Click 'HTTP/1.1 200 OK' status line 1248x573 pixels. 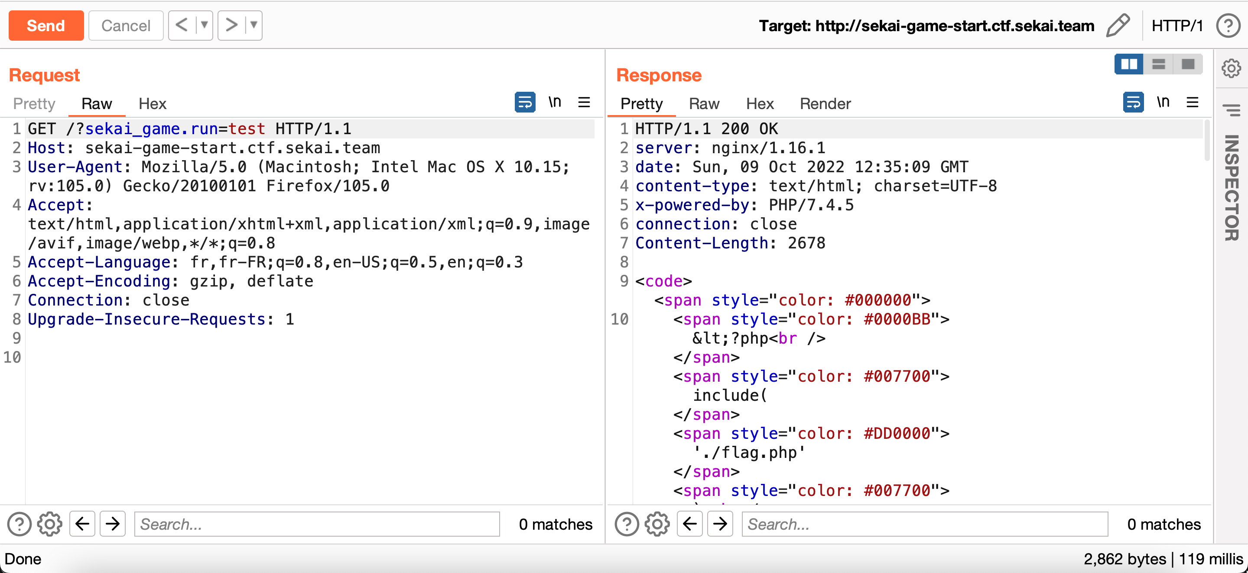coord(707,129)
